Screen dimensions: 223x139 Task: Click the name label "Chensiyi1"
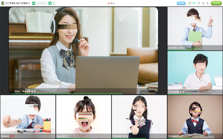click(117, 136)
